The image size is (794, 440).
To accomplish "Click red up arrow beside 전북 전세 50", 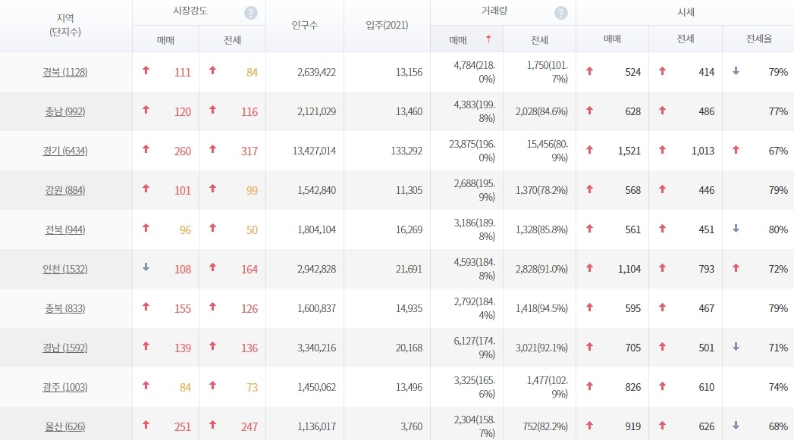I will 212,228.
